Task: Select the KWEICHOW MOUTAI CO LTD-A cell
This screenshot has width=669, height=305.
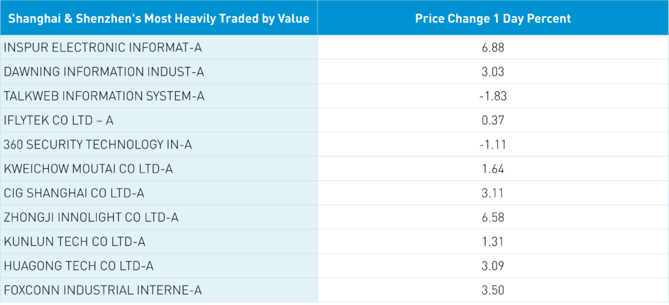Action: pyautogui.click(x=88, y=169)
